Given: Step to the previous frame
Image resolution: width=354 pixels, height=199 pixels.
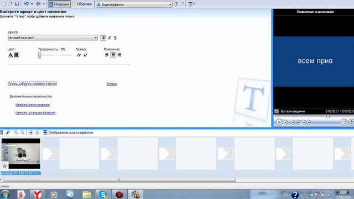Looking at the screenshot, I should pos(298,122).
